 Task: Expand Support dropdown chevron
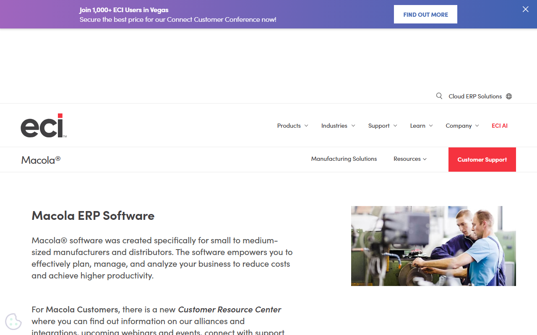coord(395,126)
